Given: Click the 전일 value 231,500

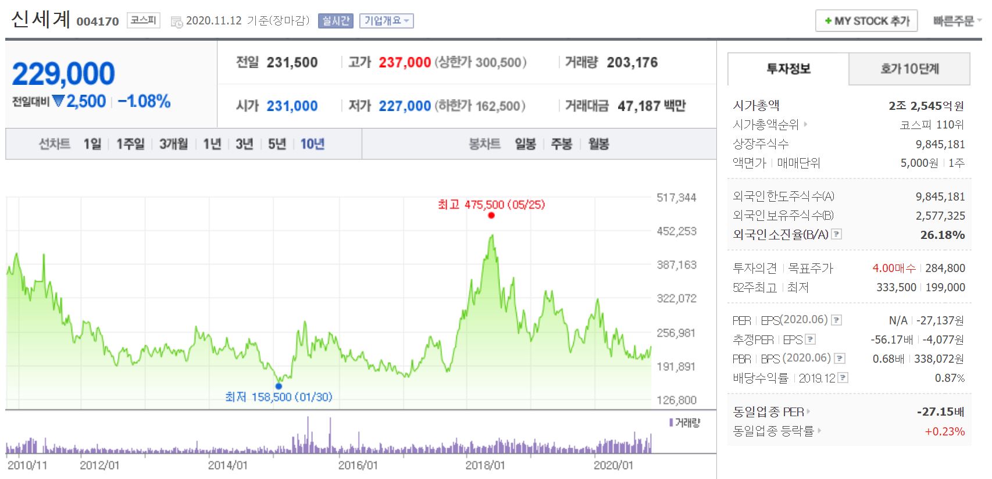Looking at the screenshot, I should pyautogui.click(x=292, y=63).
